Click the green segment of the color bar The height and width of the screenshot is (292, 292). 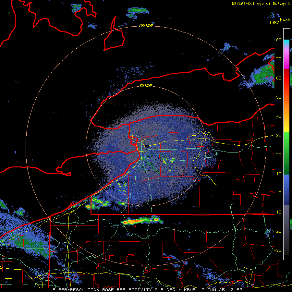coord(286,153)
